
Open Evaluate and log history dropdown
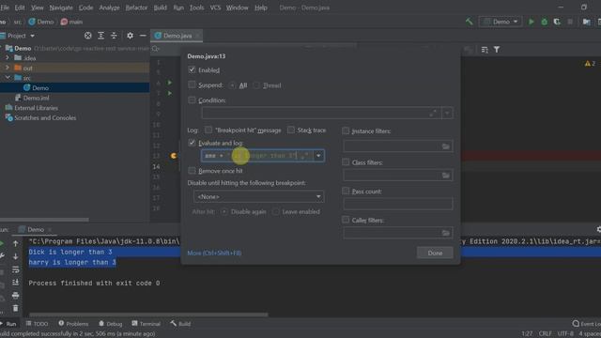[x=318, y=156]
